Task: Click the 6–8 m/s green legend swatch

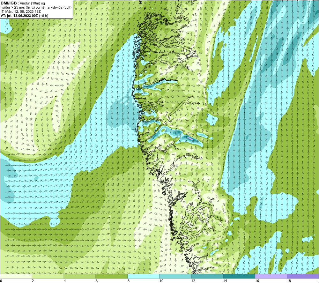Action: pyautogui.click(x=111, y=276)
